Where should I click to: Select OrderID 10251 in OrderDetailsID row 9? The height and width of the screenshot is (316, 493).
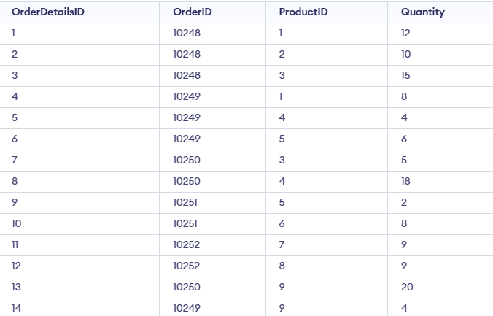[185, 202]
